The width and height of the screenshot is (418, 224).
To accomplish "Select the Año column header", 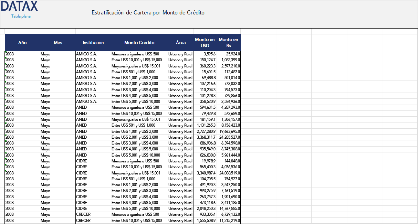I will [22, 42].
